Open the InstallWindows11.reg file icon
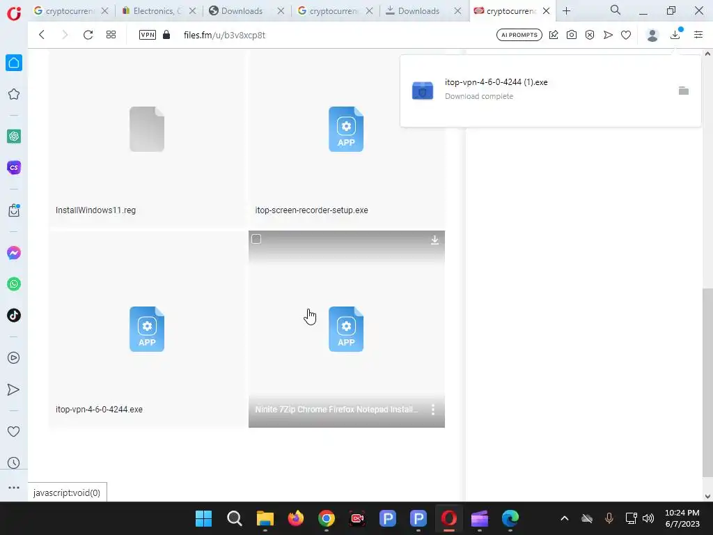Screen dimensions: 713x535 (147, 129)
